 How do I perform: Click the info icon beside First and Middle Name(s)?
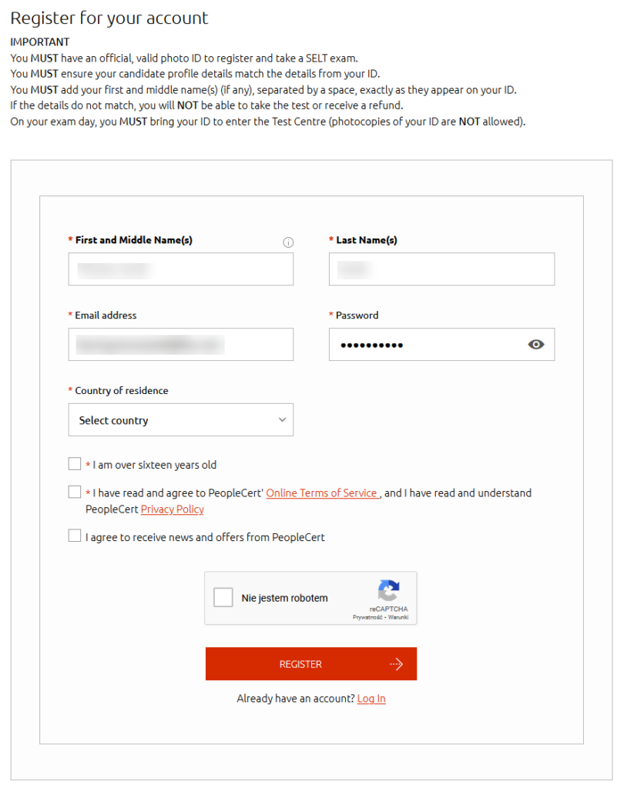[x=288, y=242]
